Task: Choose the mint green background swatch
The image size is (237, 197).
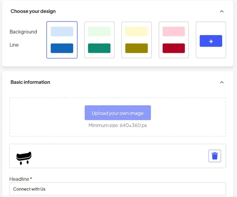Action: click(99, 32)
